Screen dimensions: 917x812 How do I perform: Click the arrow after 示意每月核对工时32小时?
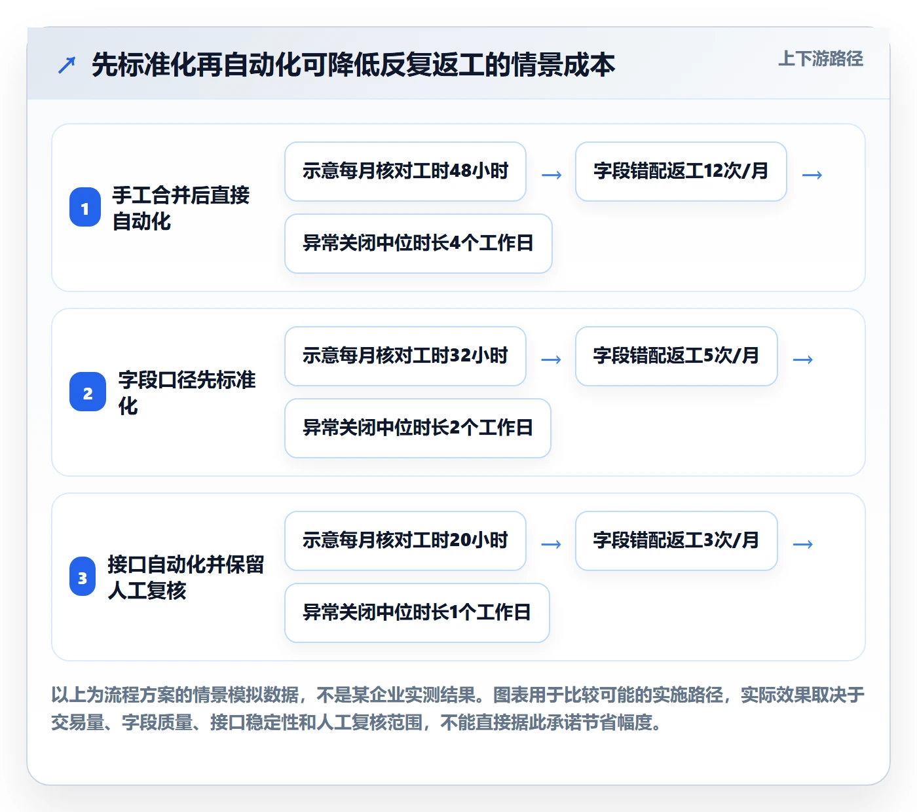pos(552,360)
